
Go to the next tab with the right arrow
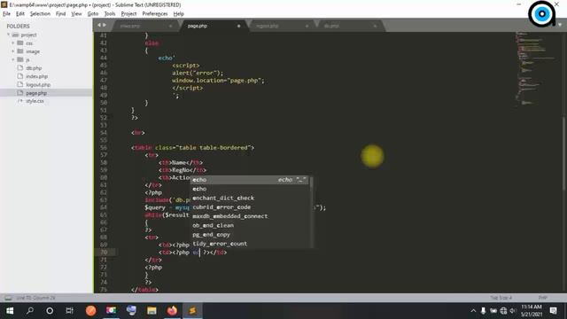click(x=105, y=25)
